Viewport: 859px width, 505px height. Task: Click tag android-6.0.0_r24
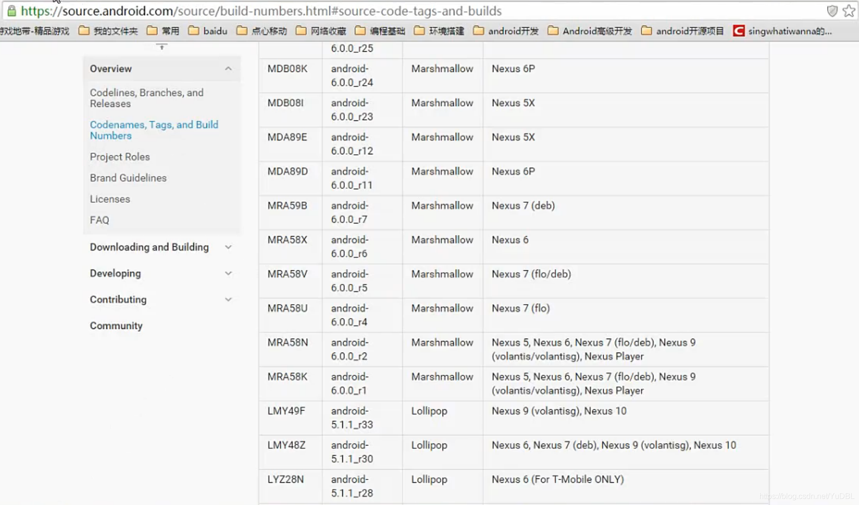352,75
